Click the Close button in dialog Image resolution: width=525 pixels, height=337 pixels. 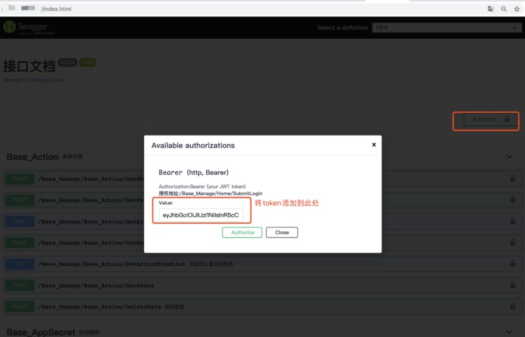282,232
